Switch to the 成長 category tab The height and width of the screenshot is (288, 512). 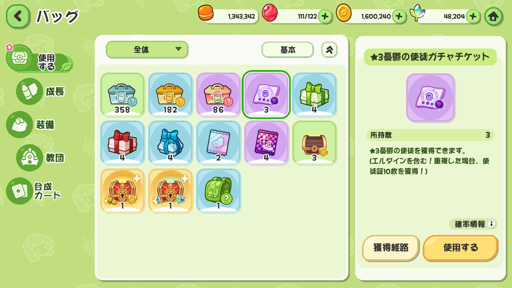41,91
